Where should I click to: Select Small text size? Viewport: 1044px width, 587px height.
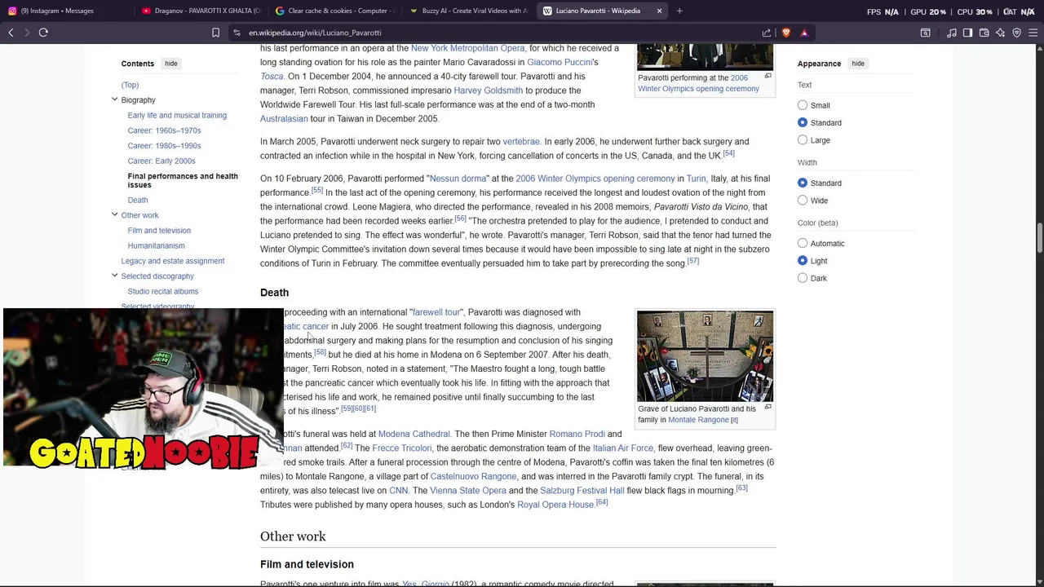[803, 105]
